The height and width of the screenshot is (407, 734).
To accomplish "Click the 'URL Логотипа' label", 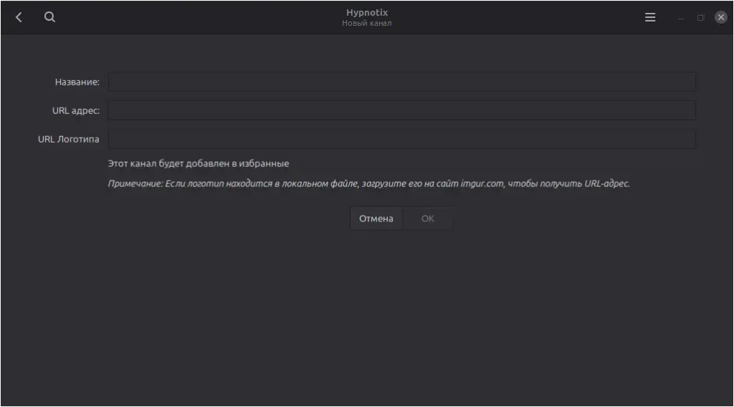I will [x=68, y=139].
